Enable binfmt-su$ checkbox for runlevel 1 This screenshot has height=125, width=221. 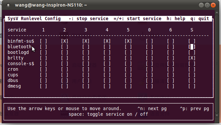(43, 41)
